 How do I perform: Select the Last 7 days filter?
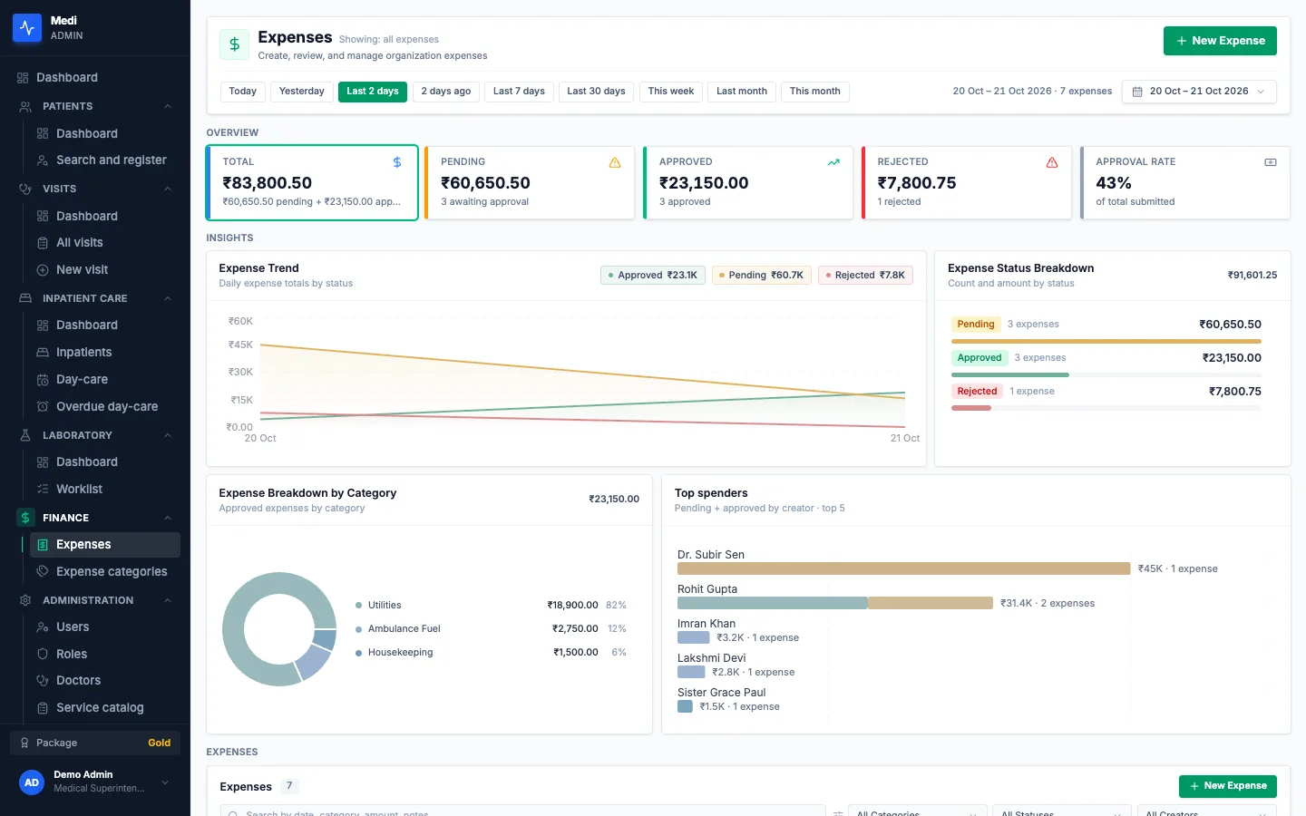519,92
